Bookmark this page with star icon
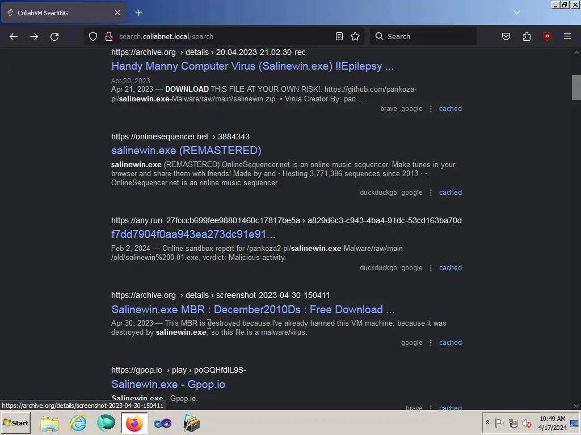Viewport: 581px width, 435px height. (355, 36)
